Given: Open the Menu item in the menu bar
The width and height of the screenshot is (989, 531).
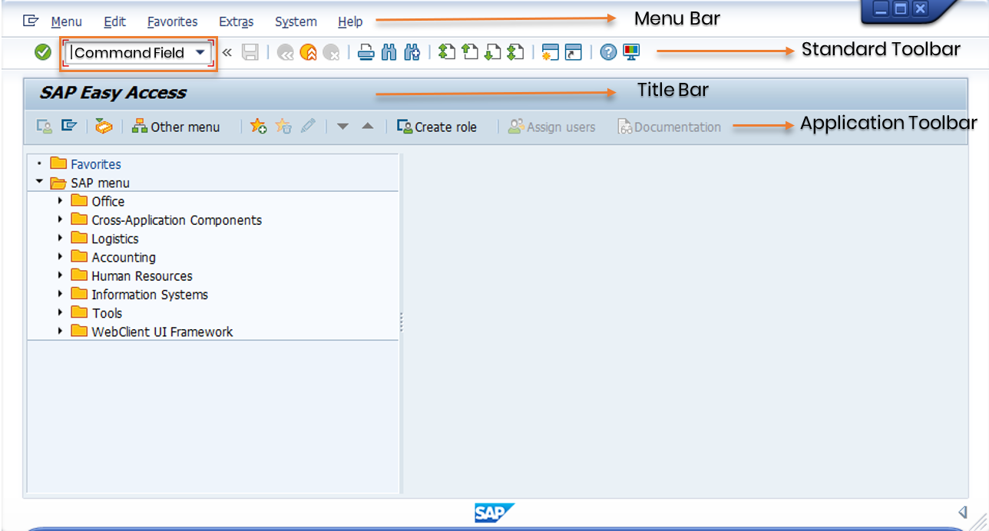Looking at the screenshot, I should click(x=67, y=21).
